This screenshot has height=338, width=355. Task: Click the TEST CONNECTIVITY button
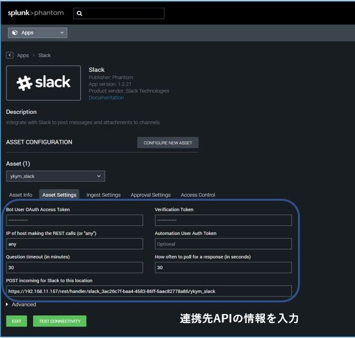tap(60, 321)
